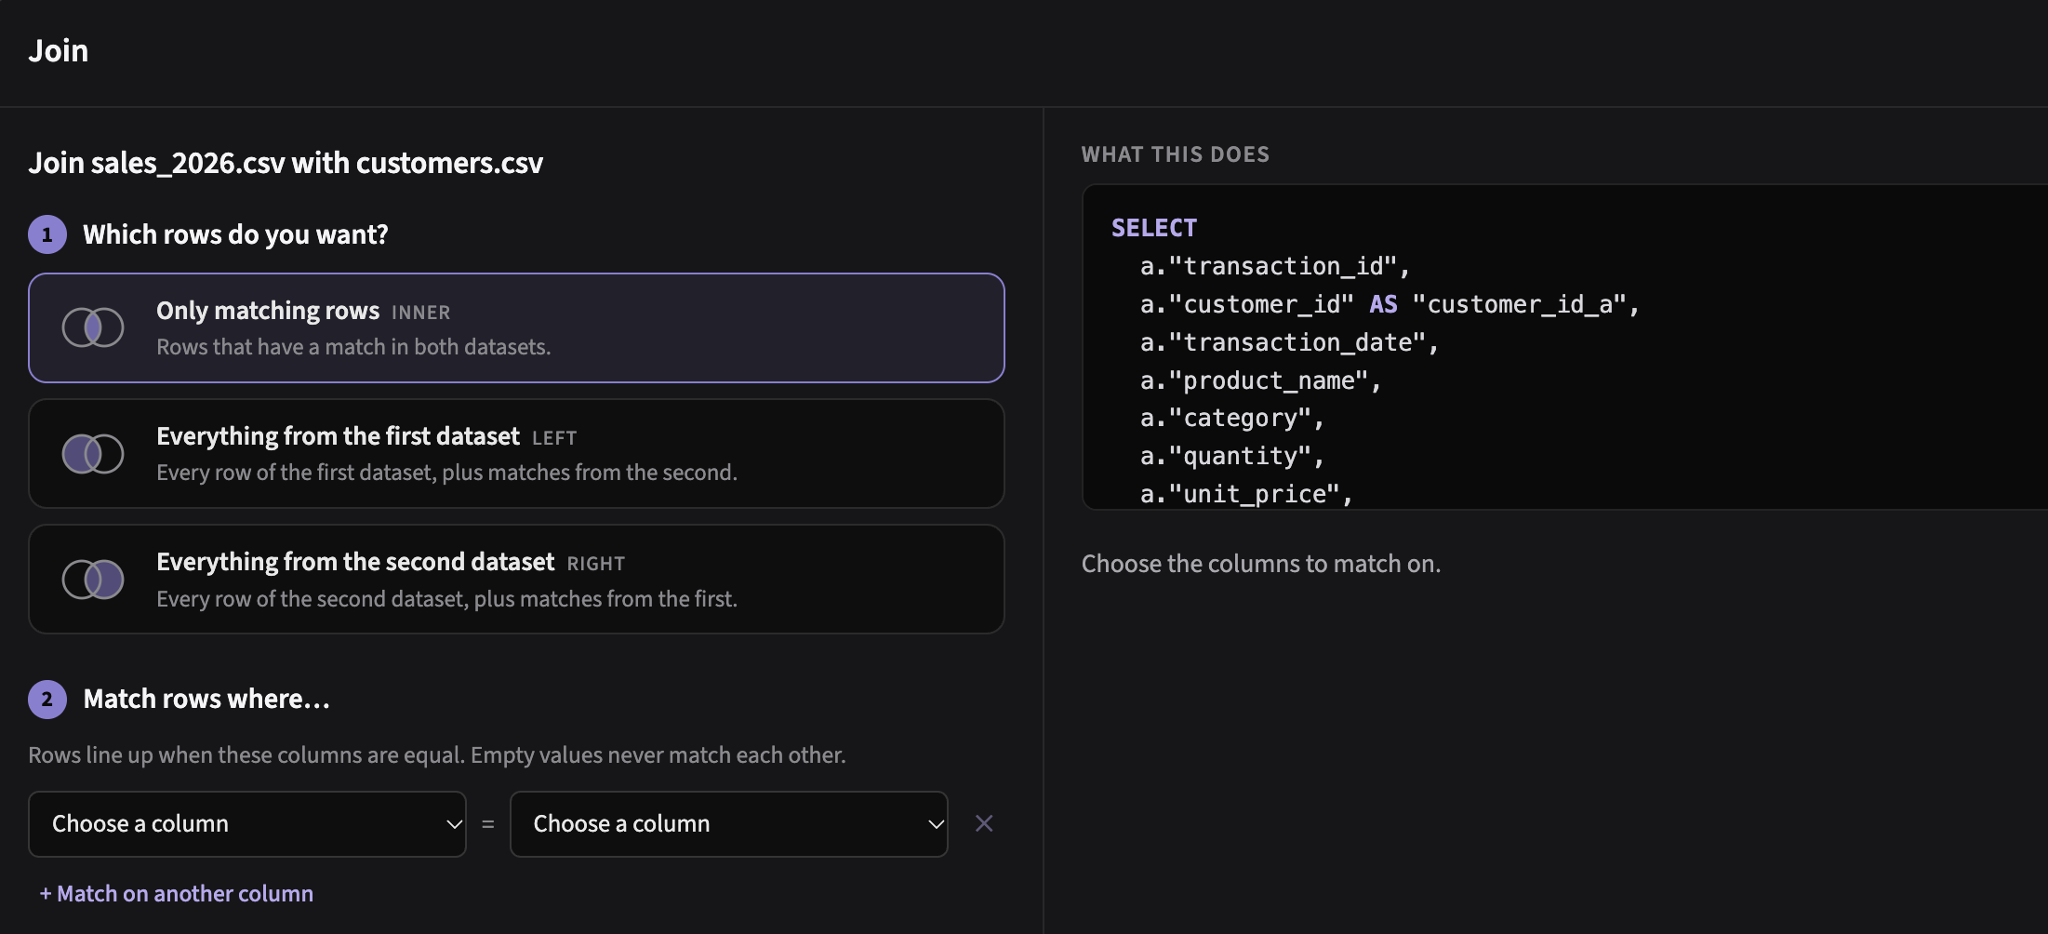Click the SELECT keyword in SQL preview

pyautogui.click(x=1154, y=228)
